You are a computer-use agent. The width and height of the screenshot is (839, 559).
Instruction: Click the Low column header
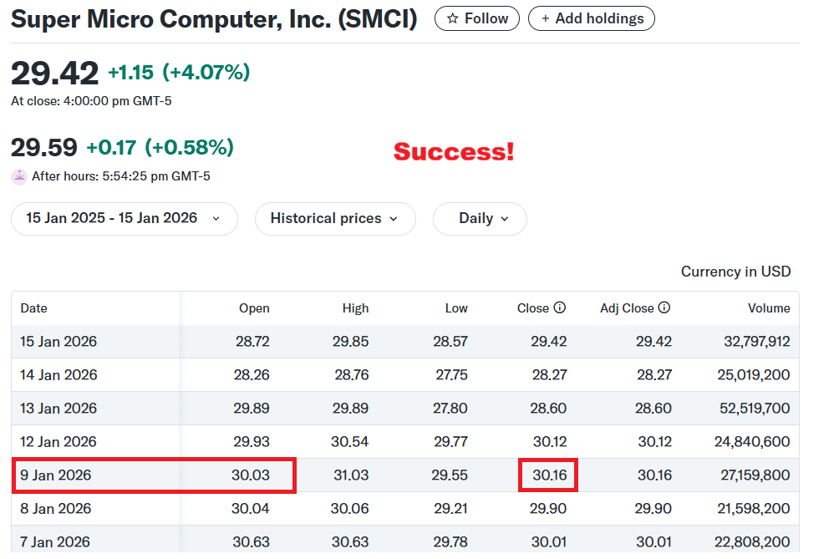[456, 308]
